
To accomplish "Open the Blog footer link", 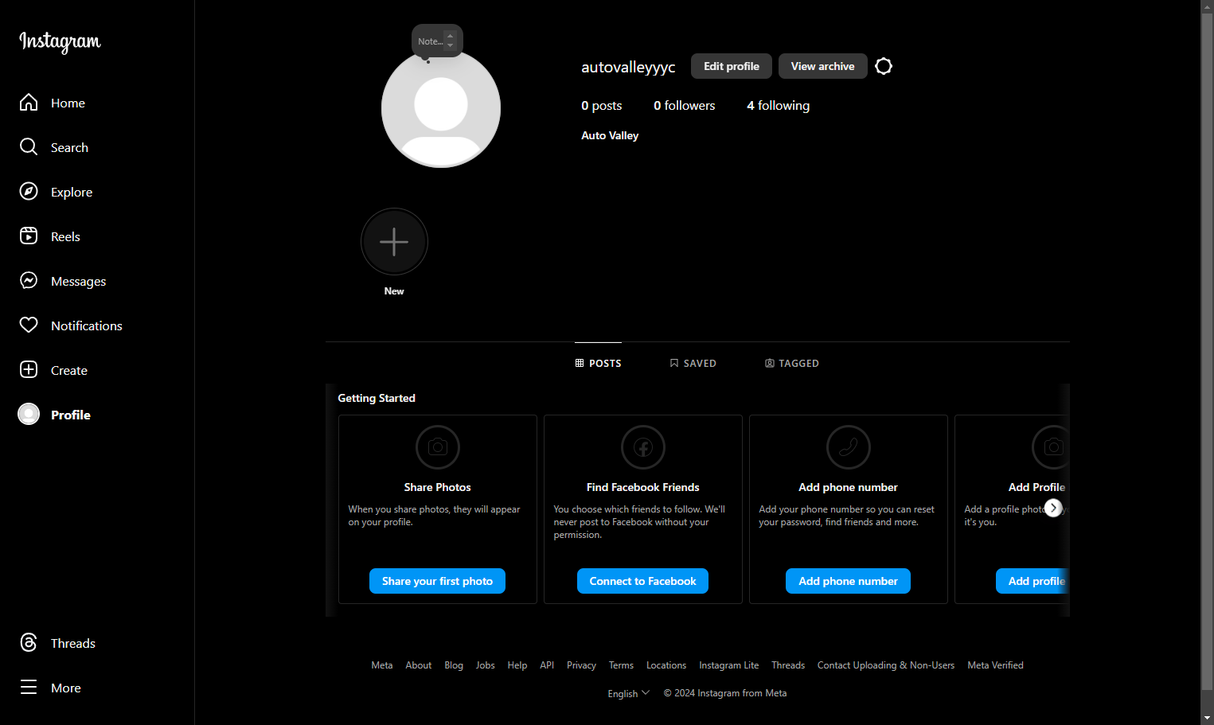I will 454,665.
